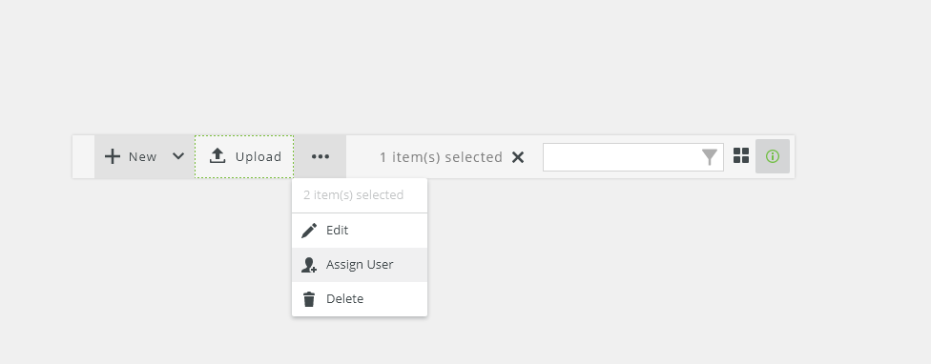Click the upload arrow icon
931x364 pixels.
point(217,156)
